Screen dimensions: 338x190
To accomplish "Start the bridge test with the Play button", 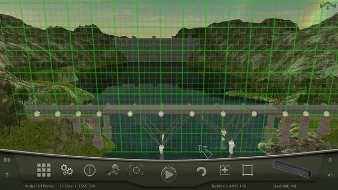I will (x=168, y=174).
